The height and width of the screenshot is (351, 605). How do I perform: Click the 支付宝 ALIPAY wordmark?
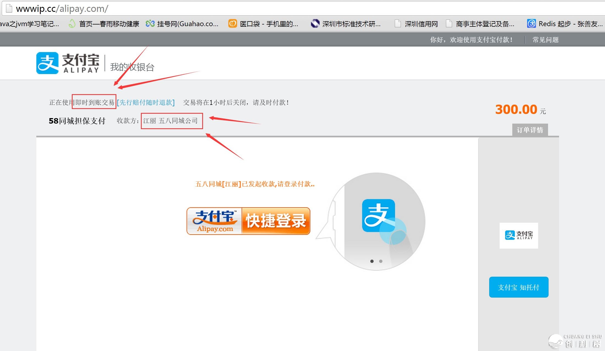click(81, 63)
